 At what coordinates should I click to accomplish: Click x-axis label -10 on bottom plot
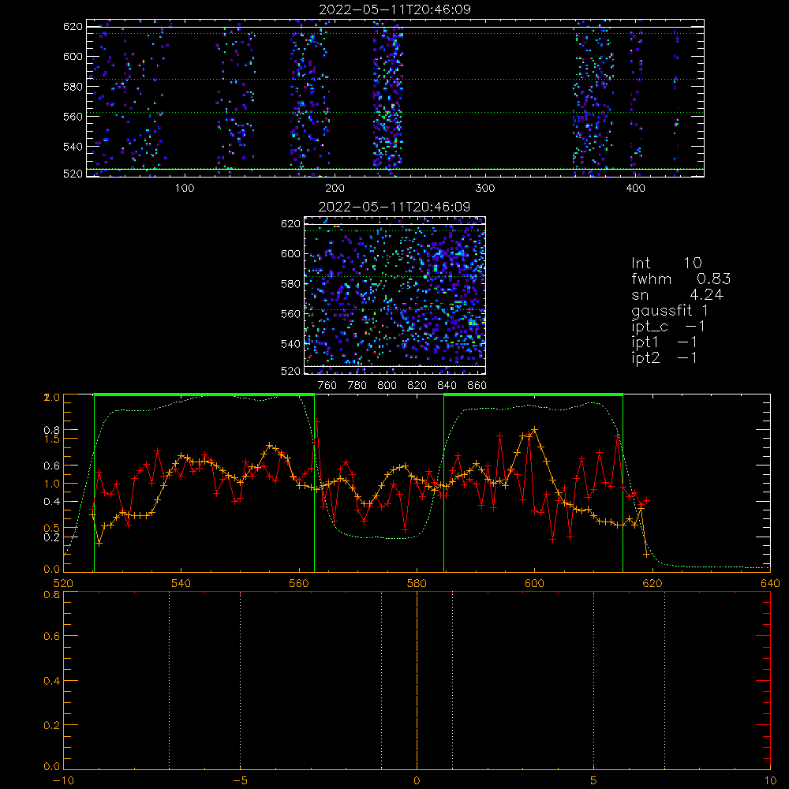[63, 780]
